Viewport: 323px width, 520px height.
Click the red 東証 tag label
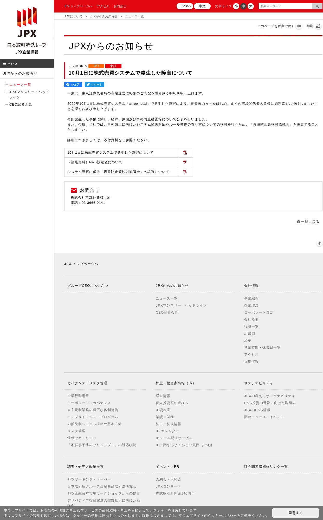pos(113,66)
